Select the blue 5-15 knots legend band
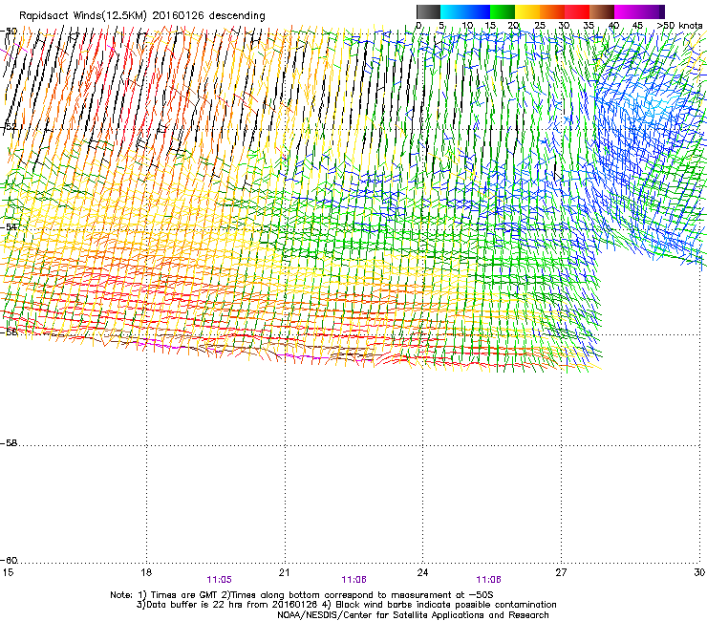The width and height of the screenshot is (707, 621). [465, 11]
